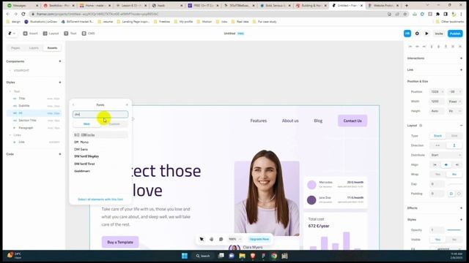Viewport: 469px width, 263px height.
Task: Add an interaction with the plus icon
Action: coord(461,58)
